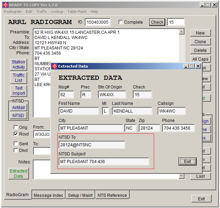Click the Delete button
The width and height of the screenshot is (220, 208).
[200, 50]
